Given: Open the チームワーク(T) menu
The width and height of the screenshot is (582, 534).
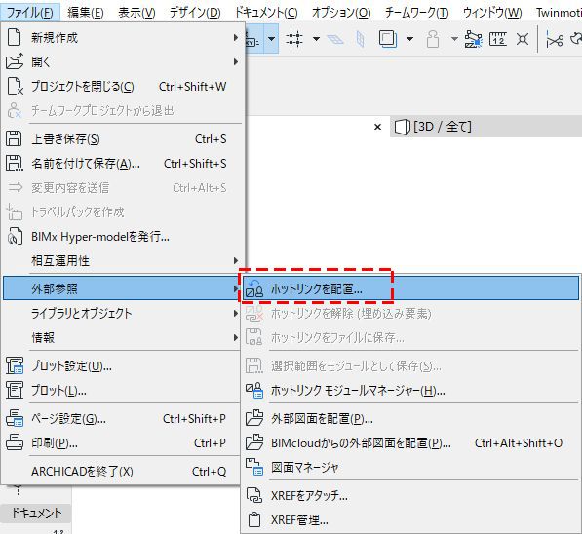Looking at the screenshot, I should coord(416,13).
